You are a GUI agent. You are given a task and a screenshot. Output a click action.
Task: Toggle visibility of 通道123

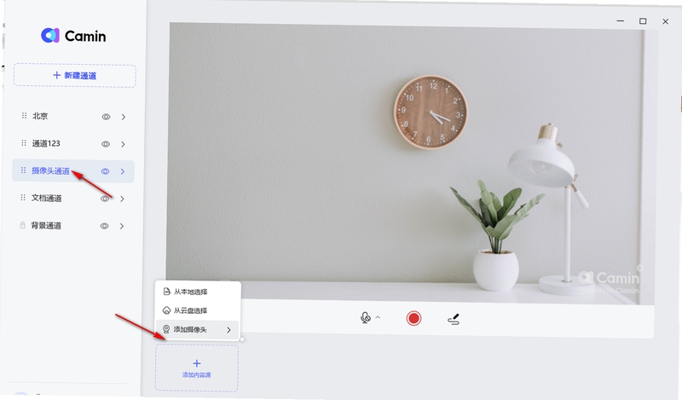(105, 144)
